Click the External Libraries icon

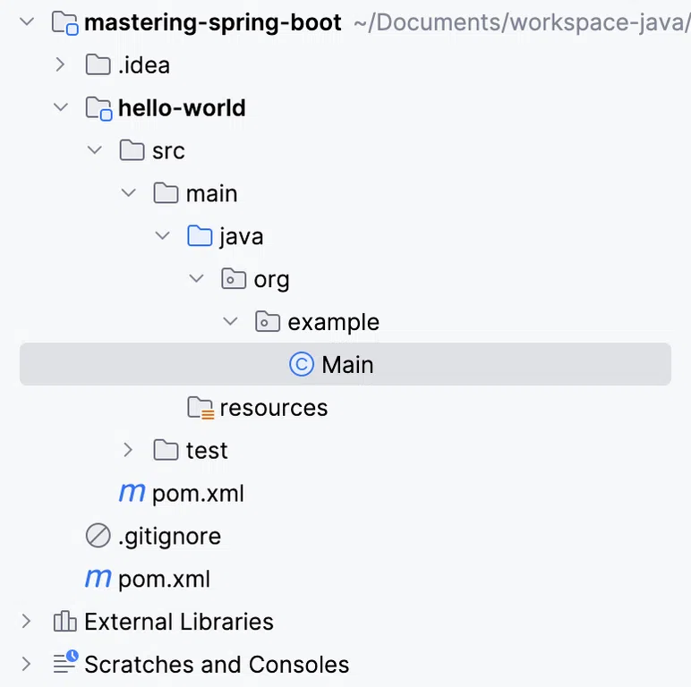point(64,622)
